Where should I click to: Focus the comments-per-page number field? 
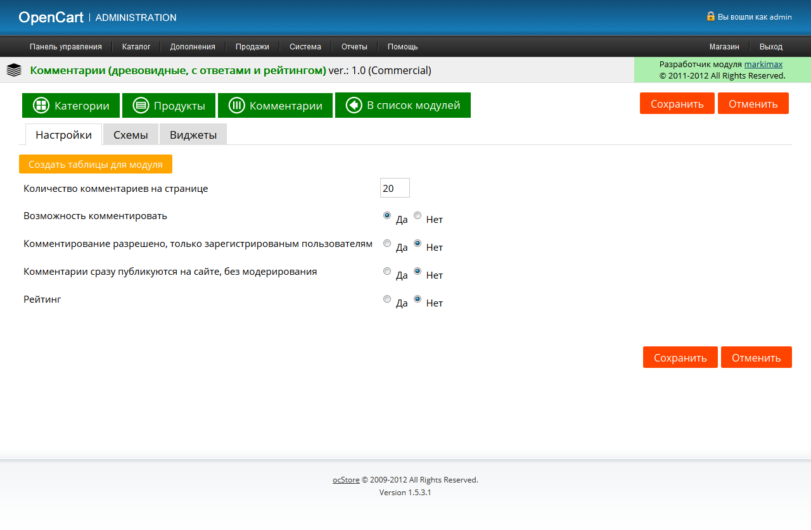tap(395, 188)
